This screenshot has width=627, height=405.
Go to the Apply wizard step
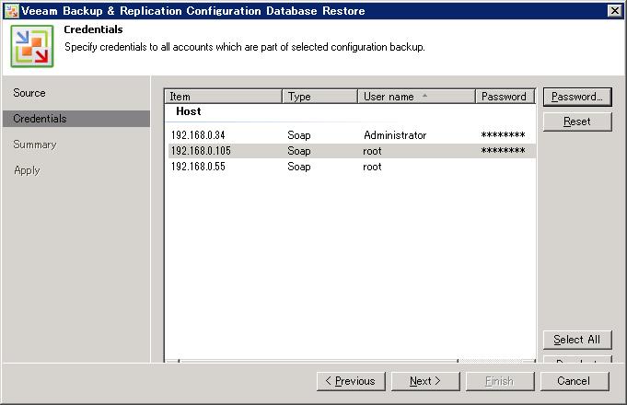click(x=27, y=170)
